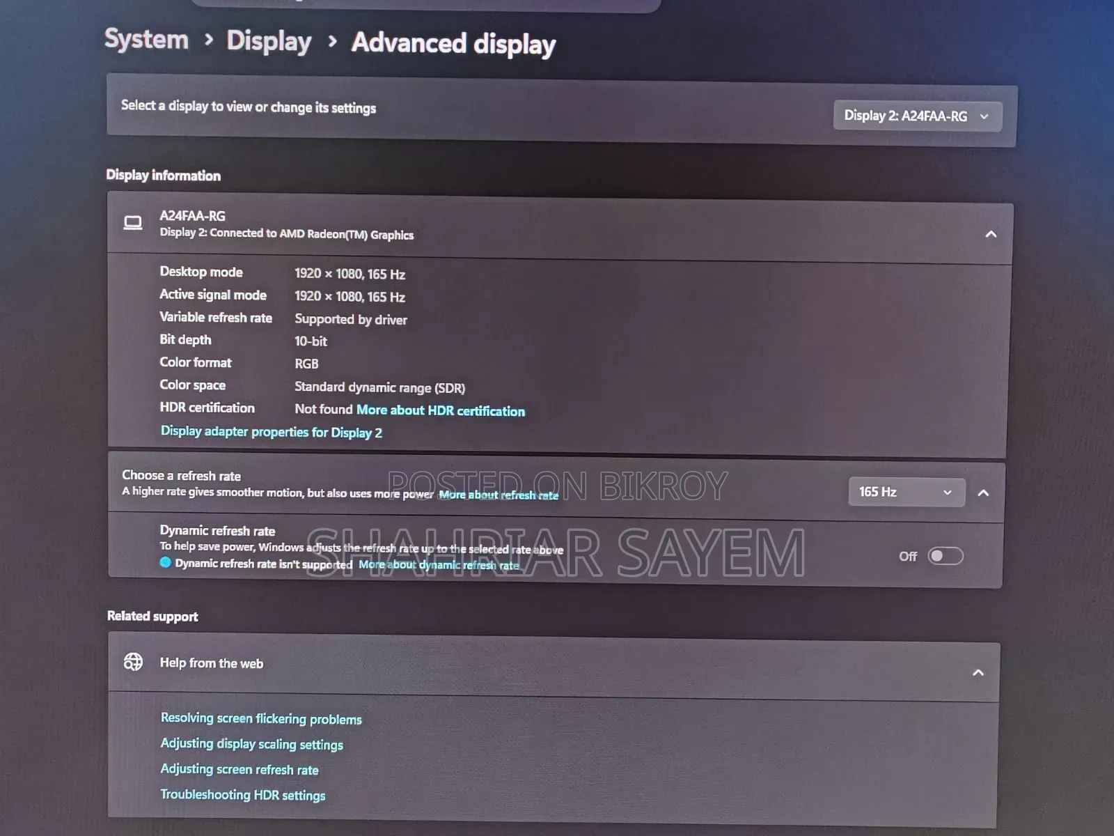Image resolution: width=1114 pixels, height=836 pixels.
Task: Click the Variable refresh rate label
Action: [x=216, y=318]
